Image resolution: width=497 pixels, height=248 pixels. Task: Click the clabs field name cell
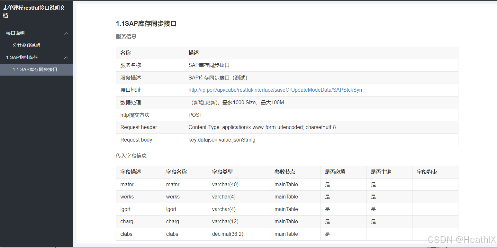(x=185, y=234)
